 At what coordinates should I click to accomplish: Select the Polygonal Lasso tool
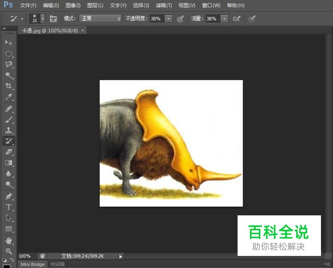pyautogui.click(x=9, y=64)
